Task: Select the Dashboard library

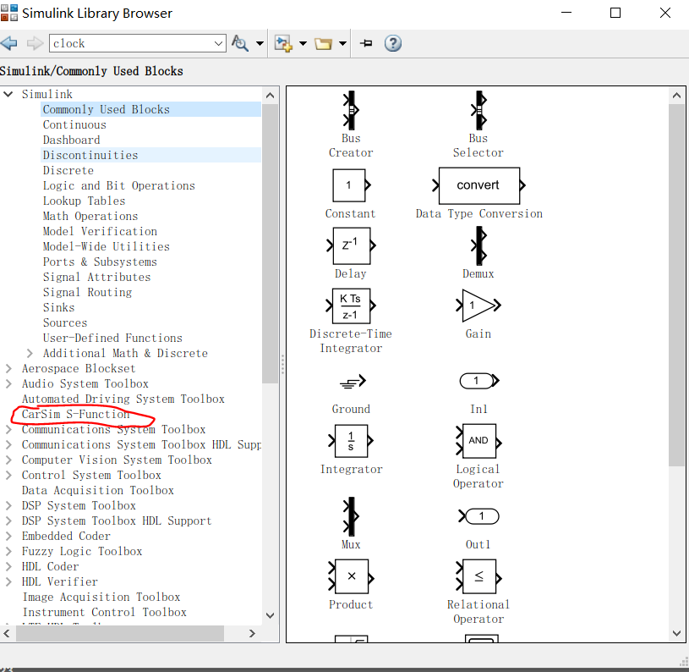Action: pyautogui.click(x=71, y=140)
